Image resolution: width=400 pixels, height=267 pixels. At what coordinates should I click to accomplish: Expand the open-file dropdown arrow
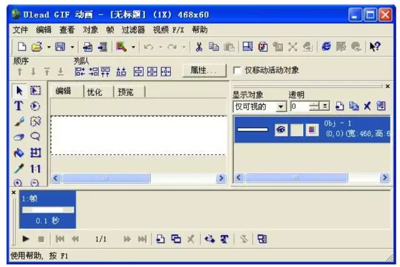(x=49, y=48)
